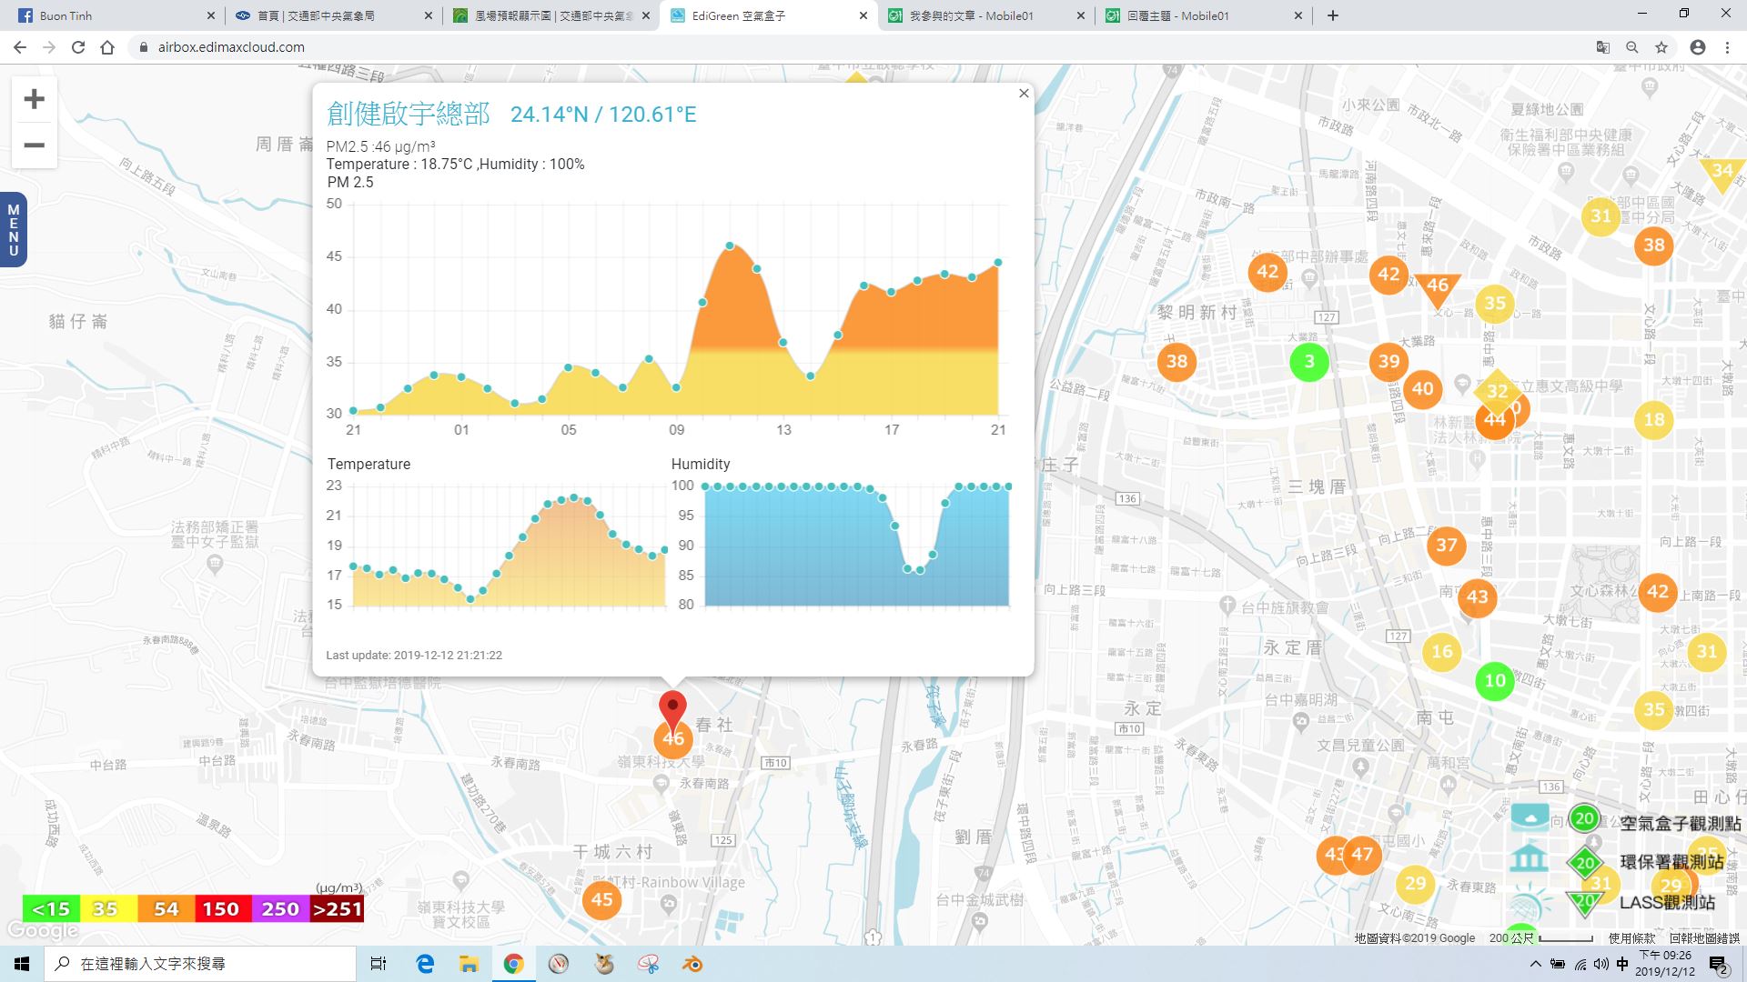Open a new browser tab
The width and height of the screenshot is (1747, 982).
click(1333, 15)
